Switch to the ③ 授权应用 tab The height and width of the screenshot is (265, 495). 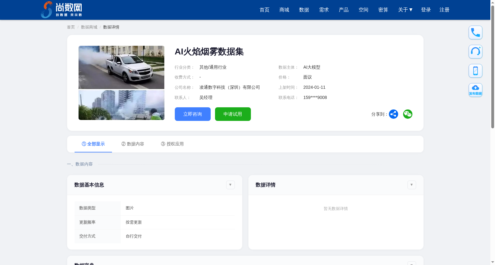click(172, 144)
